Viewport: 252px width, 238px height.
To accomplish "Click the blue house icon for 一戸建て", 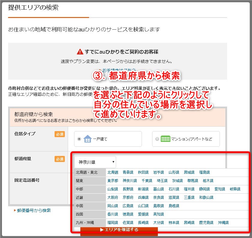I will point(88,139).
